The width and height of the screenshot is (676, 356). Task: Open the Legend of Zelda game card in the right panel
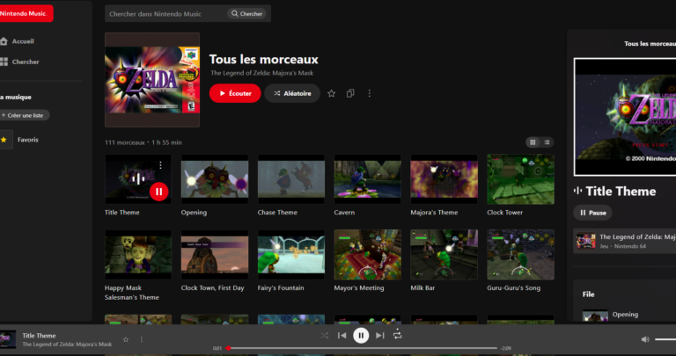point(624,242)
